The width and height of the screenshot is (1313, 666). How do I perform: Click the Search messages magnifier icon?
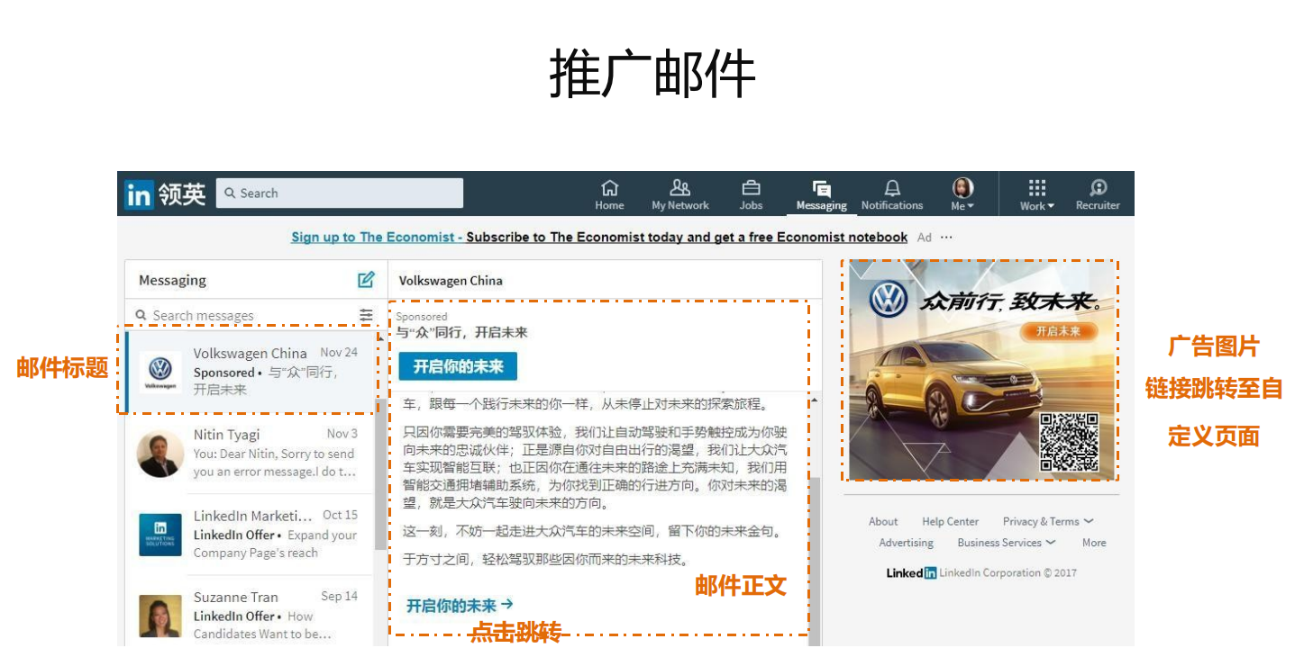pyautogui.click(x=141, y=315)
